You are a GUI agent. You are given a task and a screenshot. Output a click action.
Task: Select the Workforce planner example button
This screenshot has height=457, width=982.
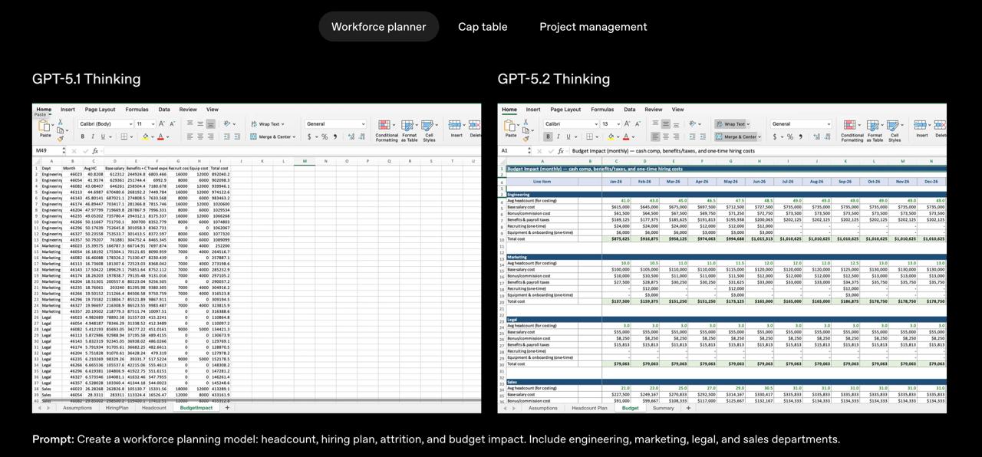(378, 27)
